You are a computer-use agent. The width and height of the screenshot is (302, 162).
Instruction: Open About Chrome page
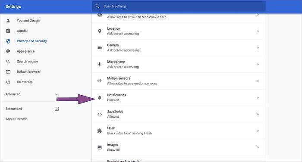pos(16,119)
